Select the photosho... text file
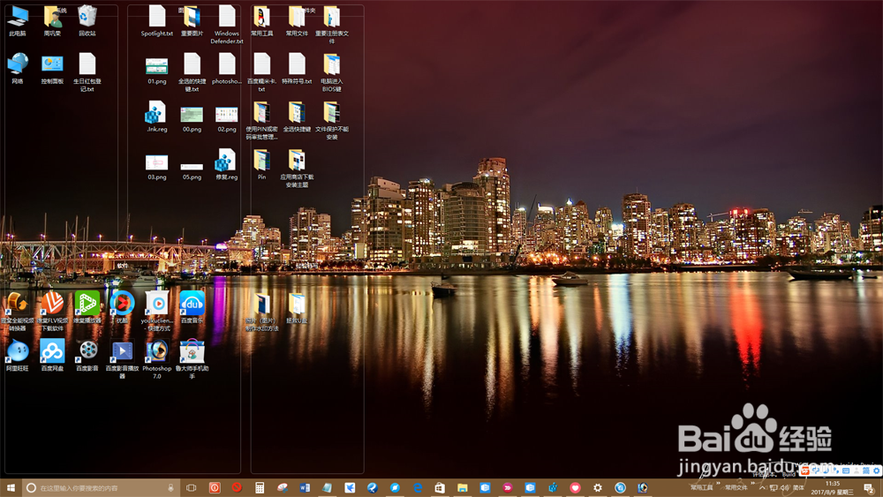Image resolution: width=883 pixels, height=497 pixels. click(227, 69)
